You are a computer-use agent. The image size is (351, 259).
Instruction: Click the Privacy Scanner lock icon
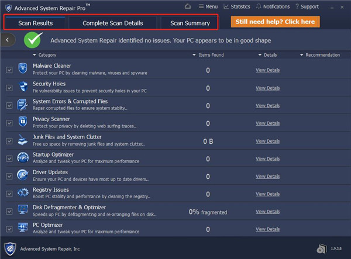[x=22, y=122]
